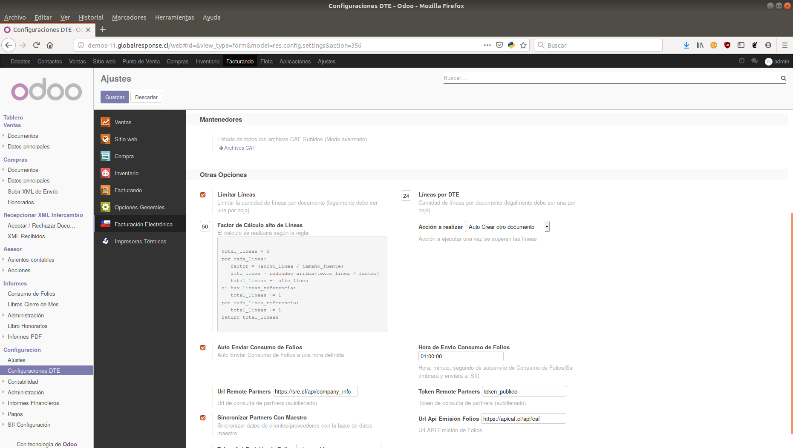Image resolution: width=793 pixels, height=448 pixels.
Task: Switch to the Opciones Generales settings section
Action: 139,207
